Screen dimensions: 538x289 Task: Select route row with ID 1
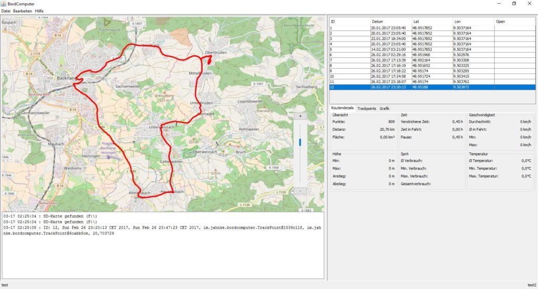432,28
